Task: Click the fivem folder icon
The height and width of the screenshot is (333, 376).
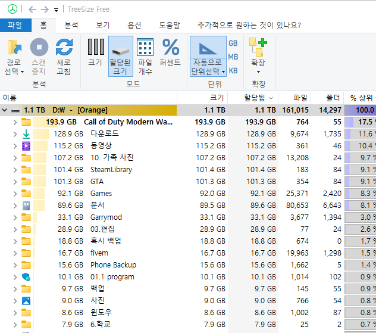Action: coord(26,253)
